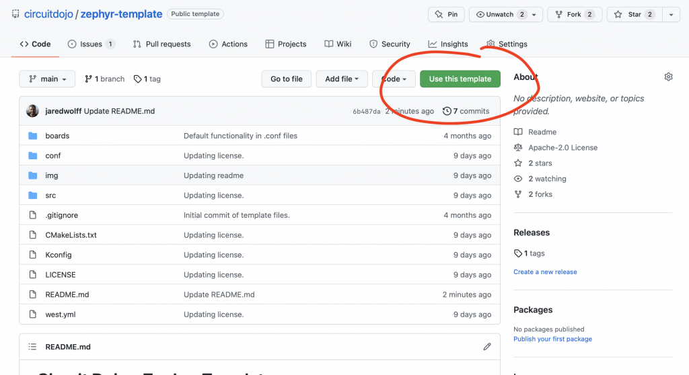Click the fork icon beside 2 forks
This screenshot has height=375, width=689.
pyautogui.click(x=518, y=194)
